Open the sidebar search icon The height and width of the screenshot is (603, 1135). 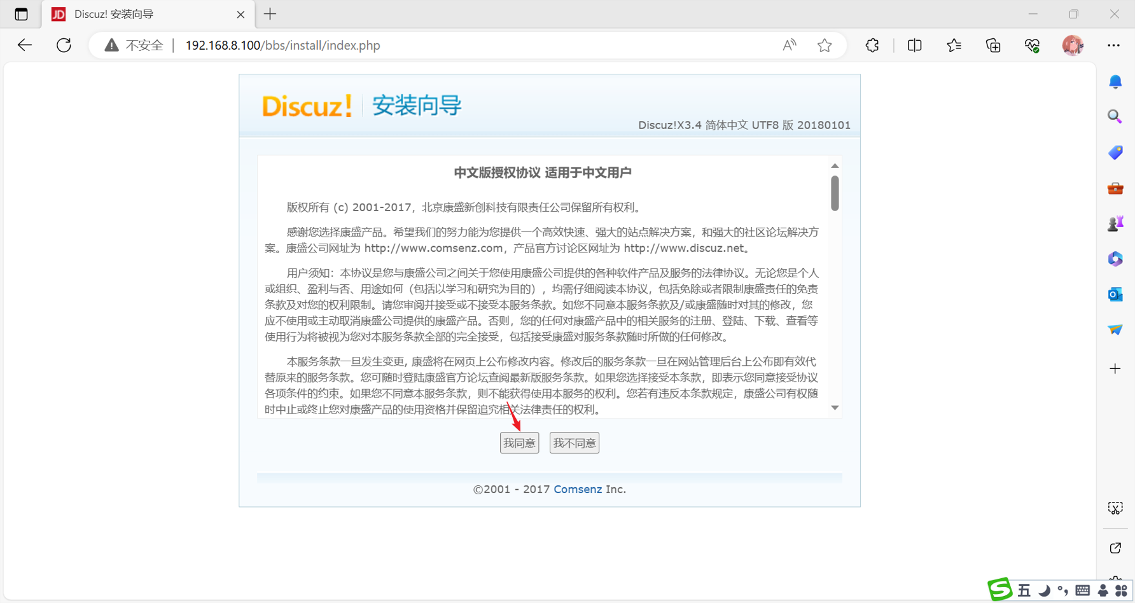[1115, 116]
